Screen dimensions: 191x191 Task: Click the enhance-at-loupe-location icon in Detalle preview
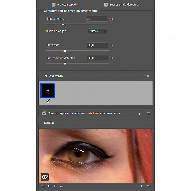[45, 177]
